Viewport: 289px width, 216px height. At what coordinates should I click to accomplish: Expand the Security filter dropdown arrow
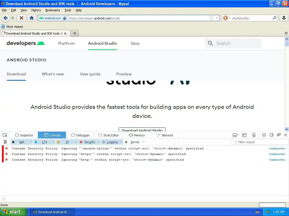point(98,142)
